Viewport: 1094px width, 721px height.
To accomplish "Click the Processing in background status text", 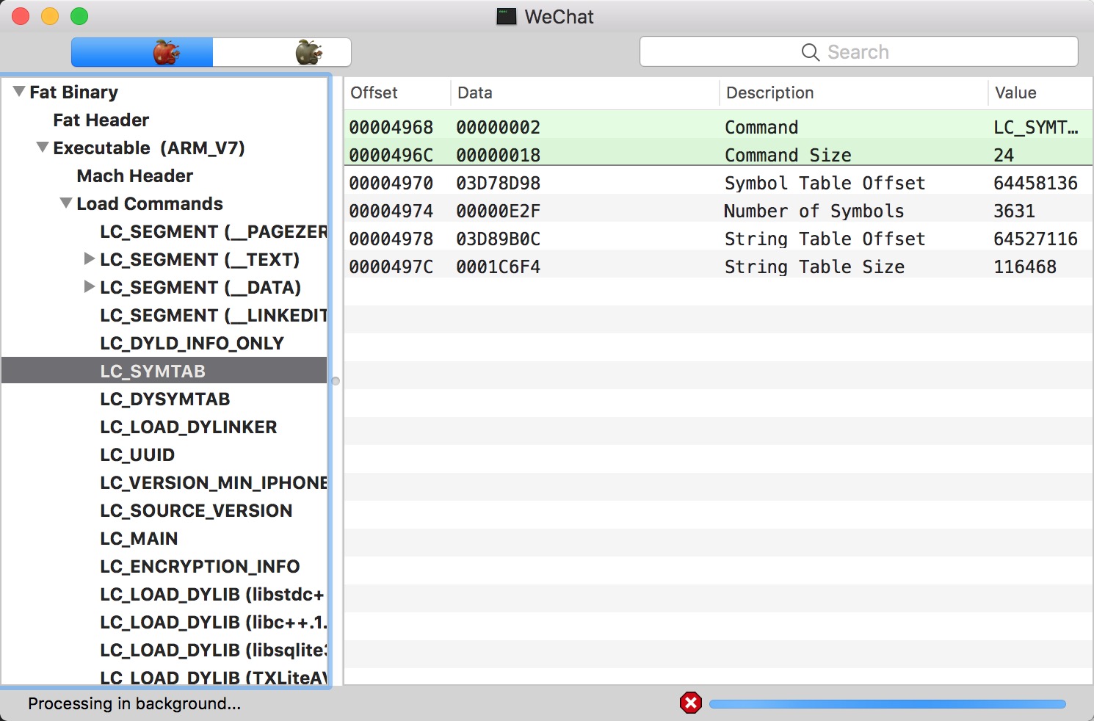I will coord(134,703).
